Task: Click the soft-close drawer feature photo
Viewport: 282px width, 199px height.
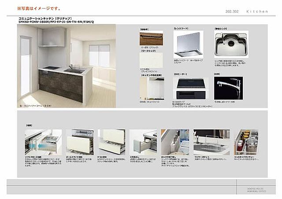Action: coord(43,141)
